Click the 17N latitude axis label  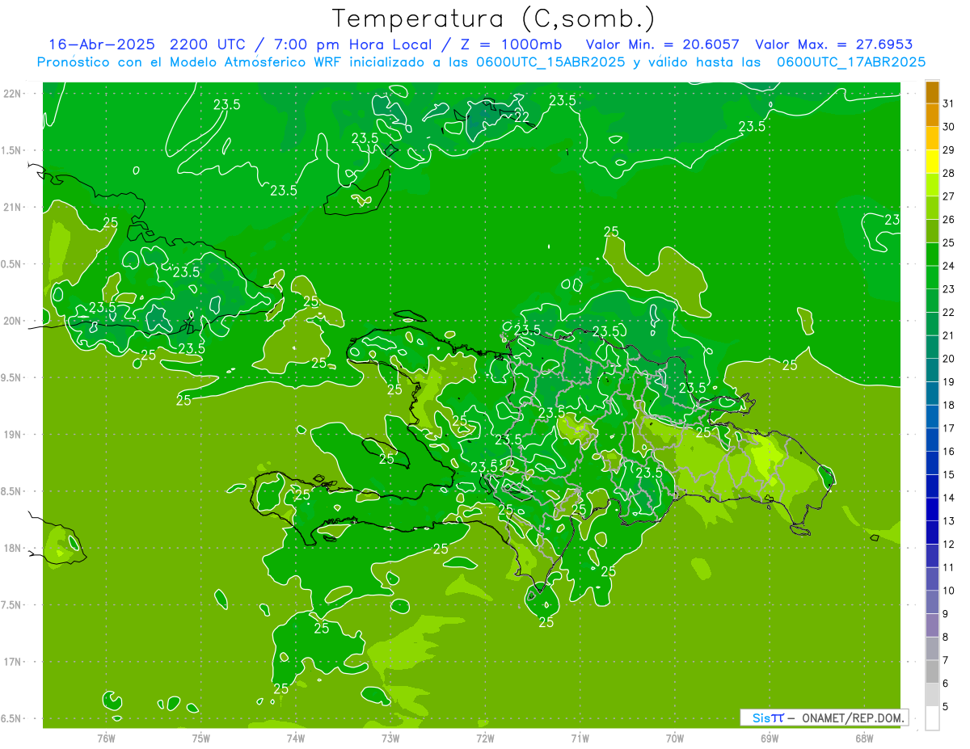pyautogui.click(x=12, y=662)
